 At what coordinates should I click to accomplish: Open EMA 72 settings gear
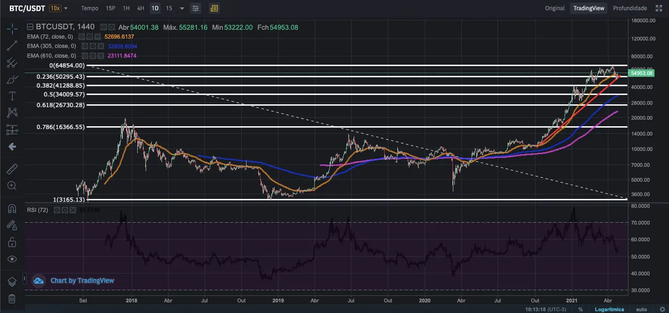click(x=89, y=37)
